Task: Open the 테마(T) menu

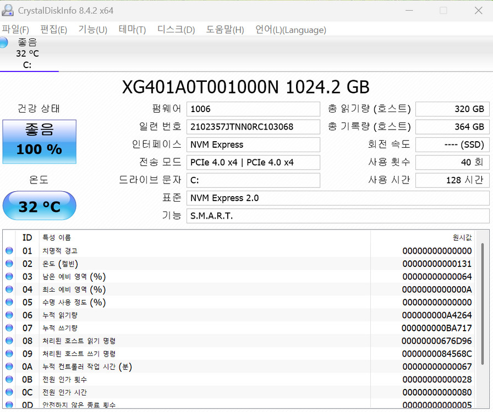Action: pyautogui.click(x=132, y=30)
